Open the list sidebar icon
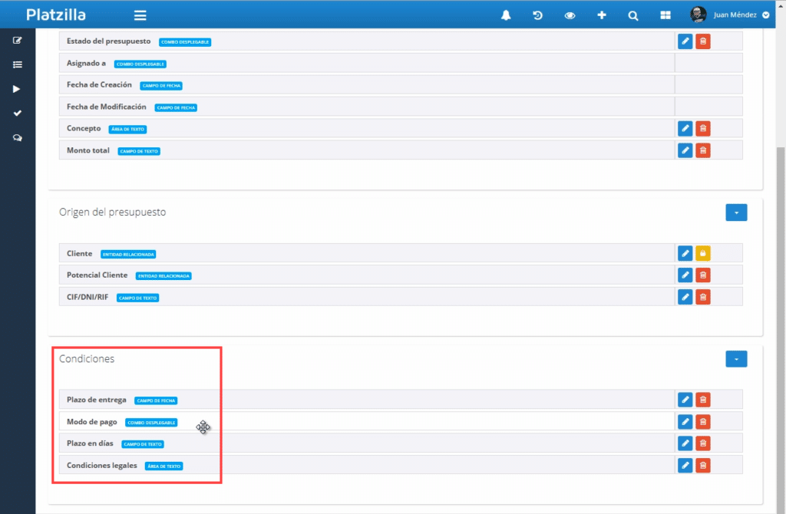786x514 pixels. pyautogui.click(x=18, y=64)
